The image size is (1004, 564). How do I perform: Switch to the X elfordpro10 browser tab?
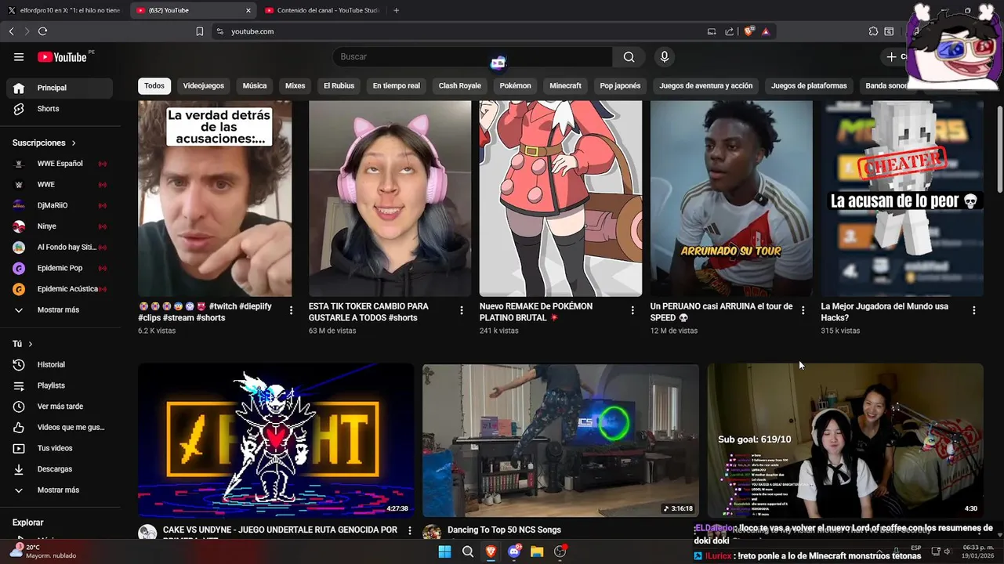64,10
